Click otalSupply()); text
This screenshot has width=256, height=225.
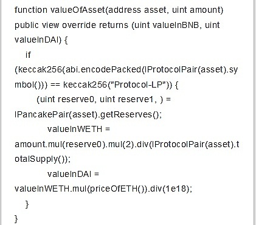pos(43,159)
